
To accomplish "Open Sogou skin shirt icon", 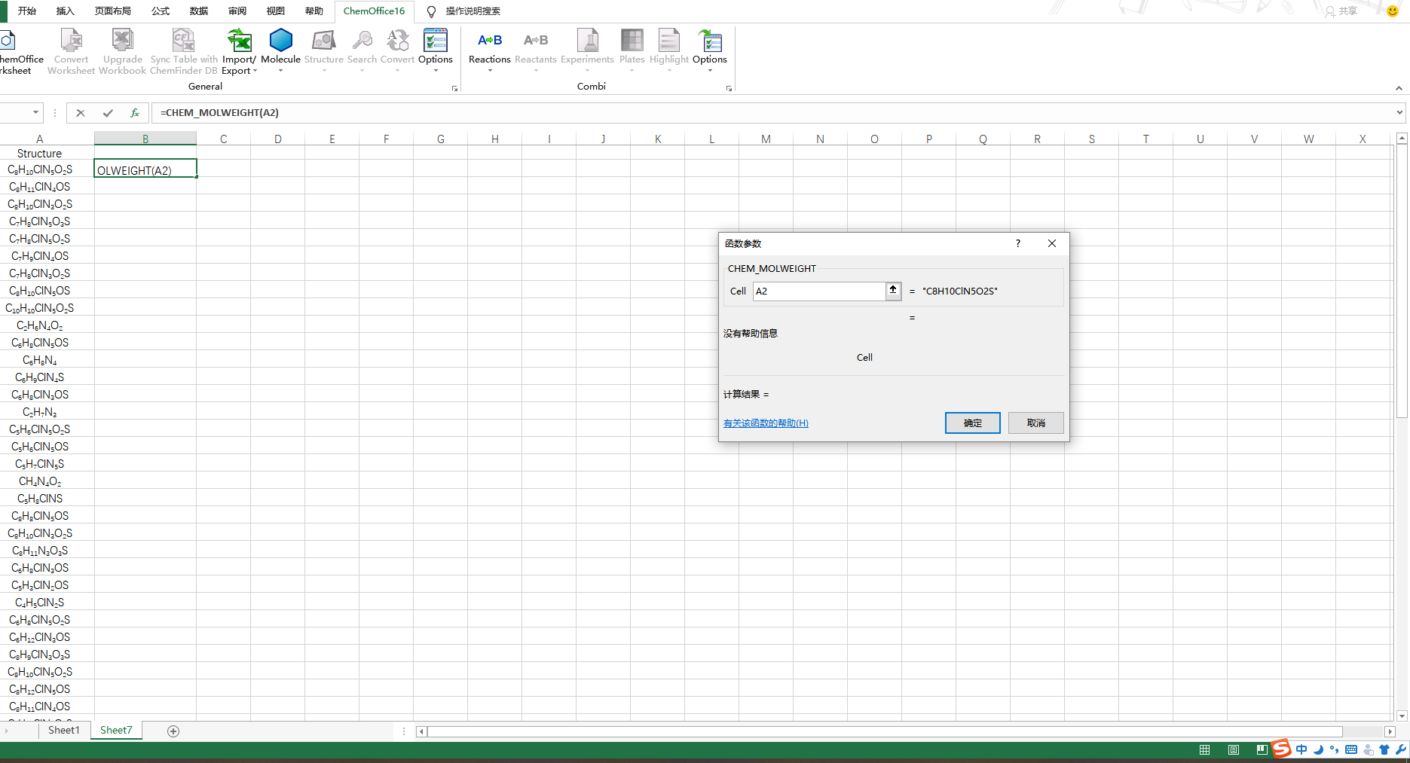I will click(x=1384, y=749).
